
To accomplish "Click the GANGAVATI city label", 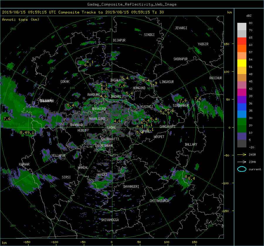I will (167, 127).
